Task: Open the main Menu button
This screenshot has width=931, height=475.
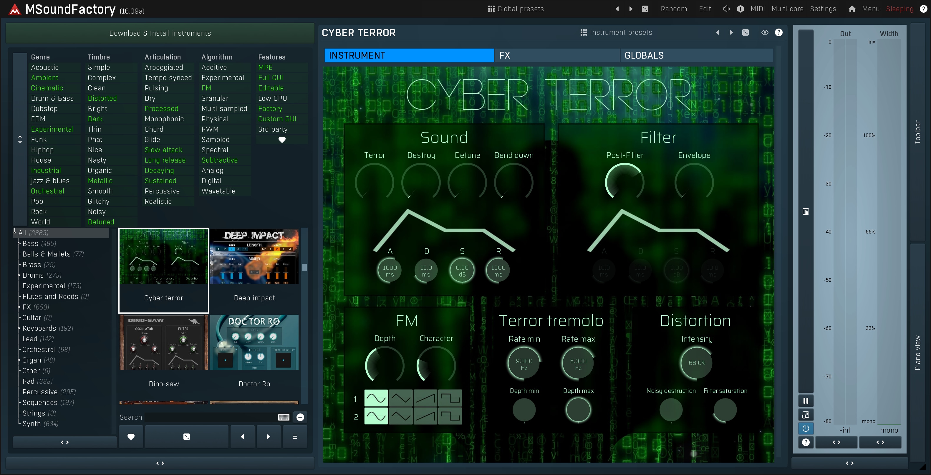Action: (x=871, y=9)
